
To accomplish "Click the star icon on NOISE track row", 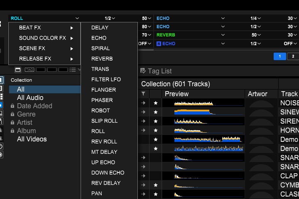I will coord(156,103).
